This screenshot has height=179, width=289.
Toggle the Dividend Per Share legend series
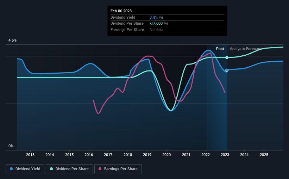69,169
